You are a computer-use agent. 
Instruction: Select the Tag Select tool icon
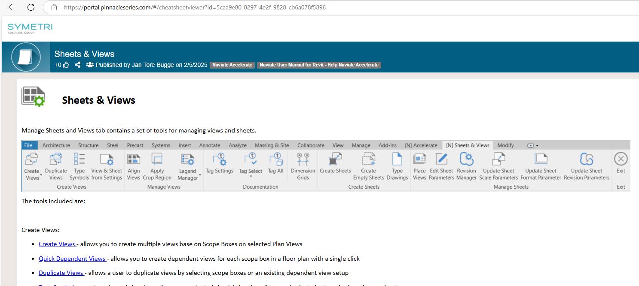point(251,160)
